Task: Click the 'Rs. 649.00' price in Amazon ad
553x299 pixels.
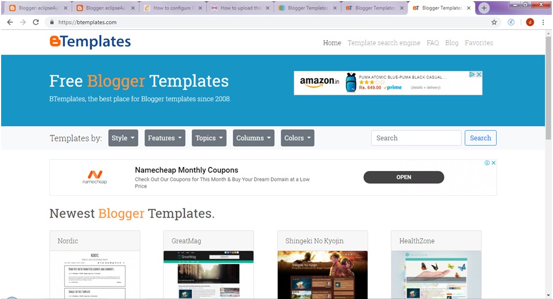Action: 370,88
